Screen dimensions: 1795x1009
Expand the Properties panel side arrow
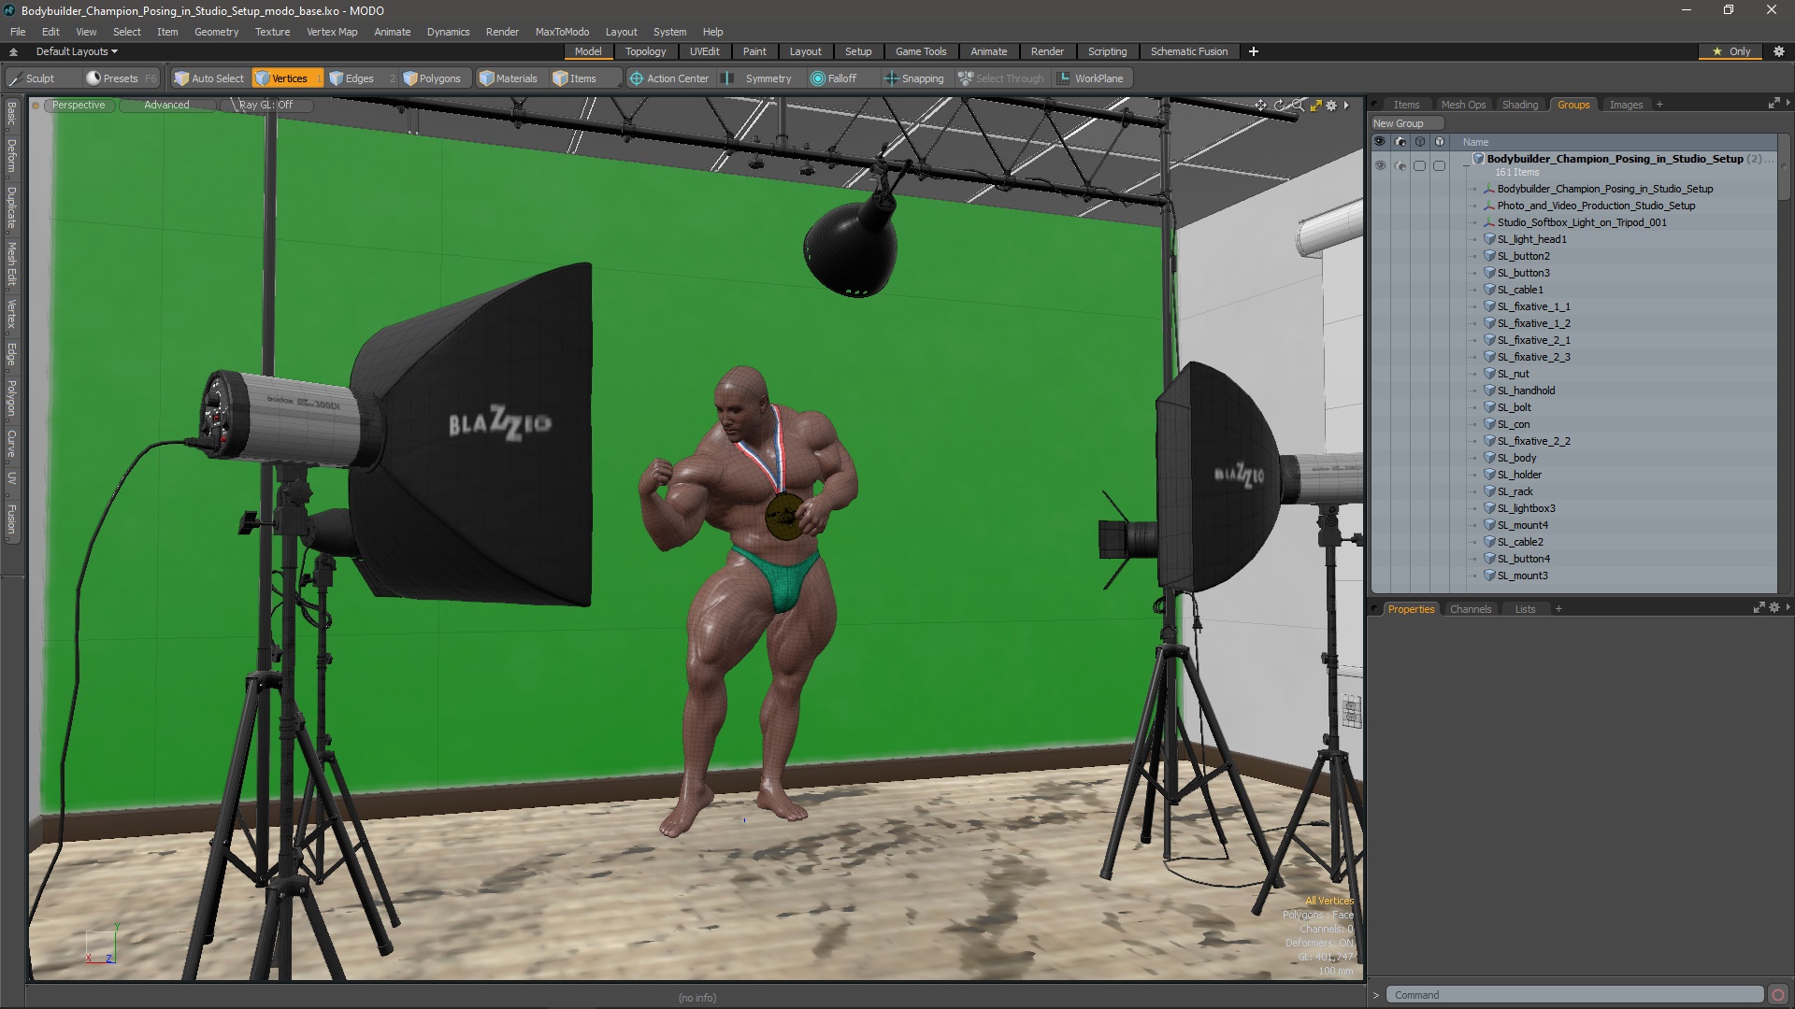tap(1788, 608)
